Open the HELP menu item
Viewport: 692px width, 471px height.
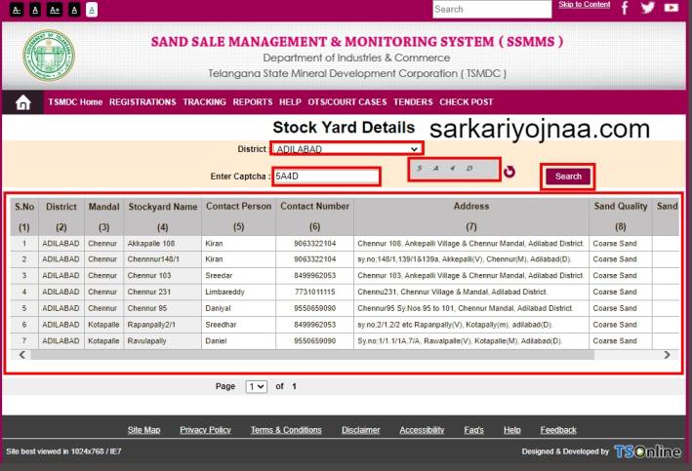click(290, 101)
